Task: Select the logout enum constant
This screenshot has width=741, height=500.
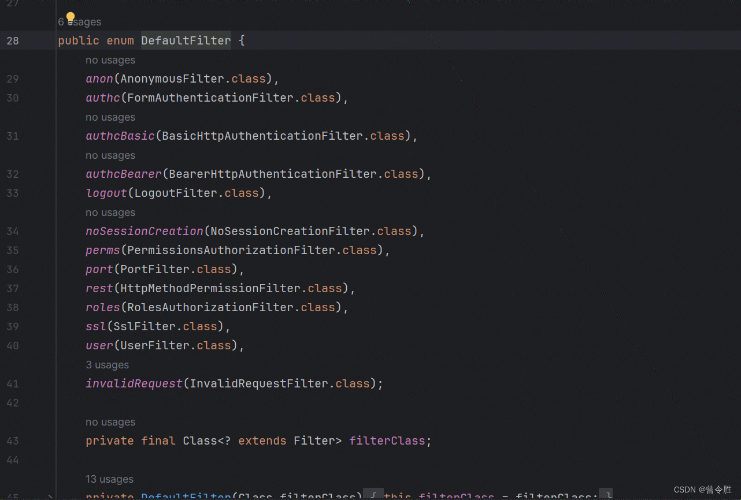Action: click(106, 193)
